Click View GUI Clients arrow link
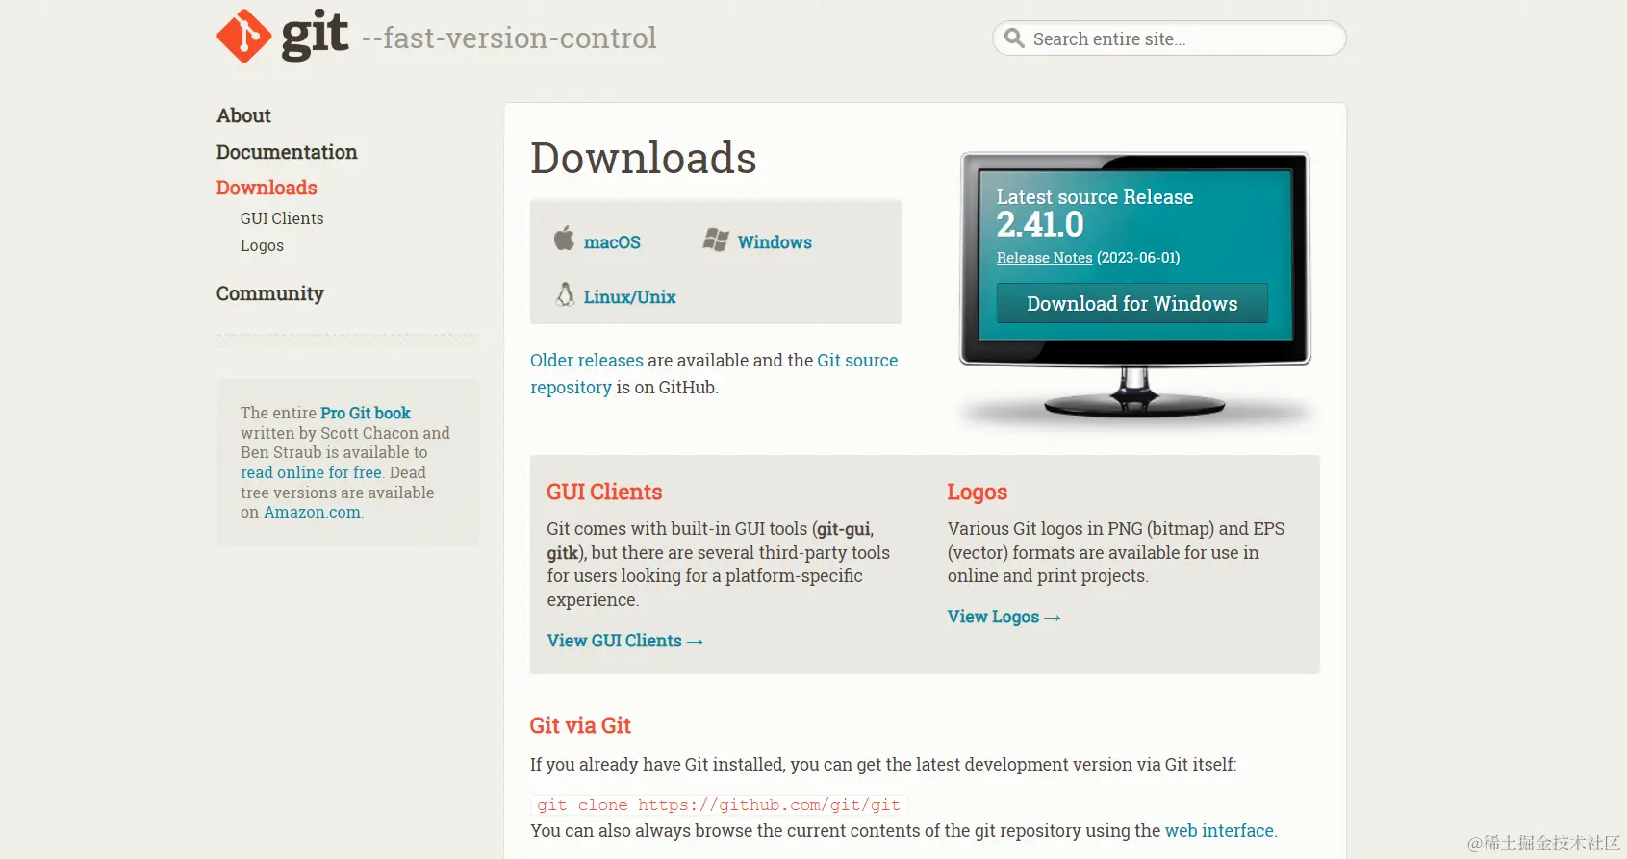This screenshot has width=1627, height=859. [624, 641]
